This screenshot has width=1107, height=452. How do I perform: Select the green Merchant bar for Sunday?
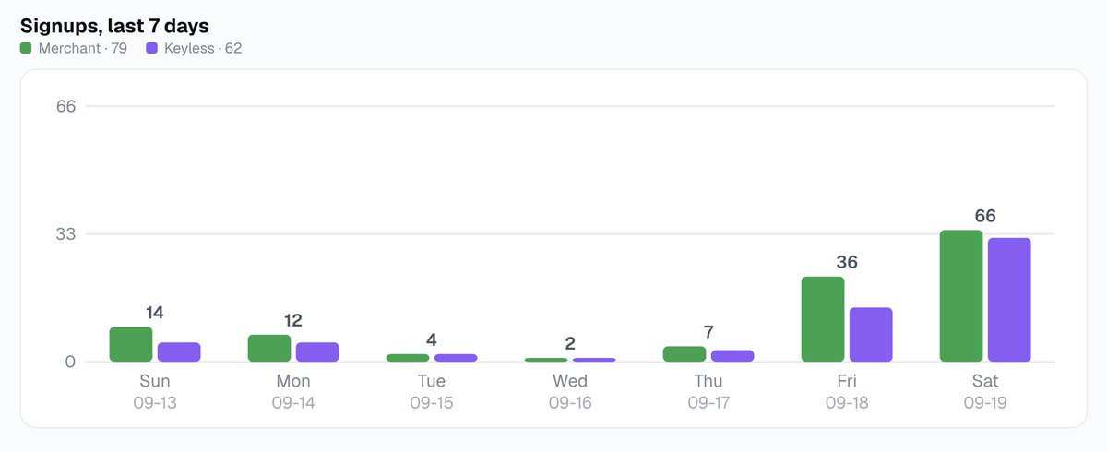click(131, 344)
